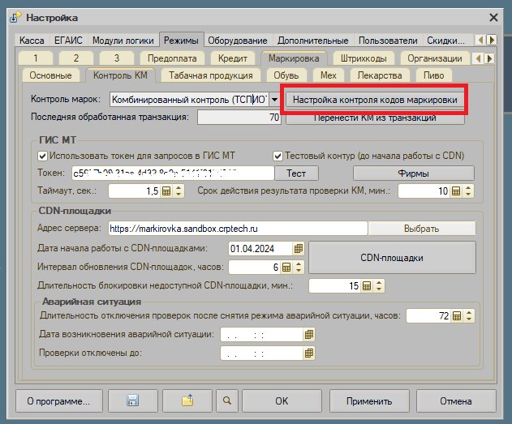This screenshot has height=424, width=512.
Task: Click the Токен input field
Action: click(173, 173)
